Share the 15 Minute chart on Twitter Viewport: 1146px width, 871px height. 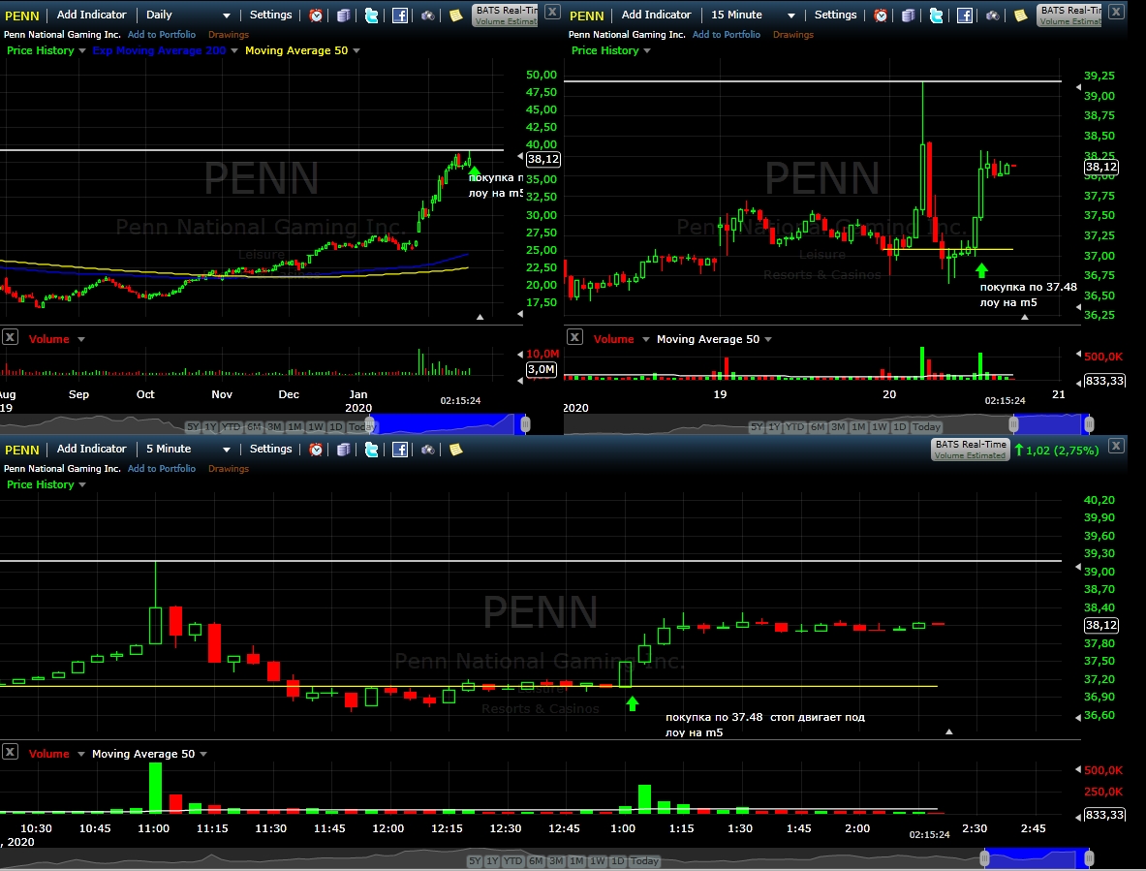[936, 16]
